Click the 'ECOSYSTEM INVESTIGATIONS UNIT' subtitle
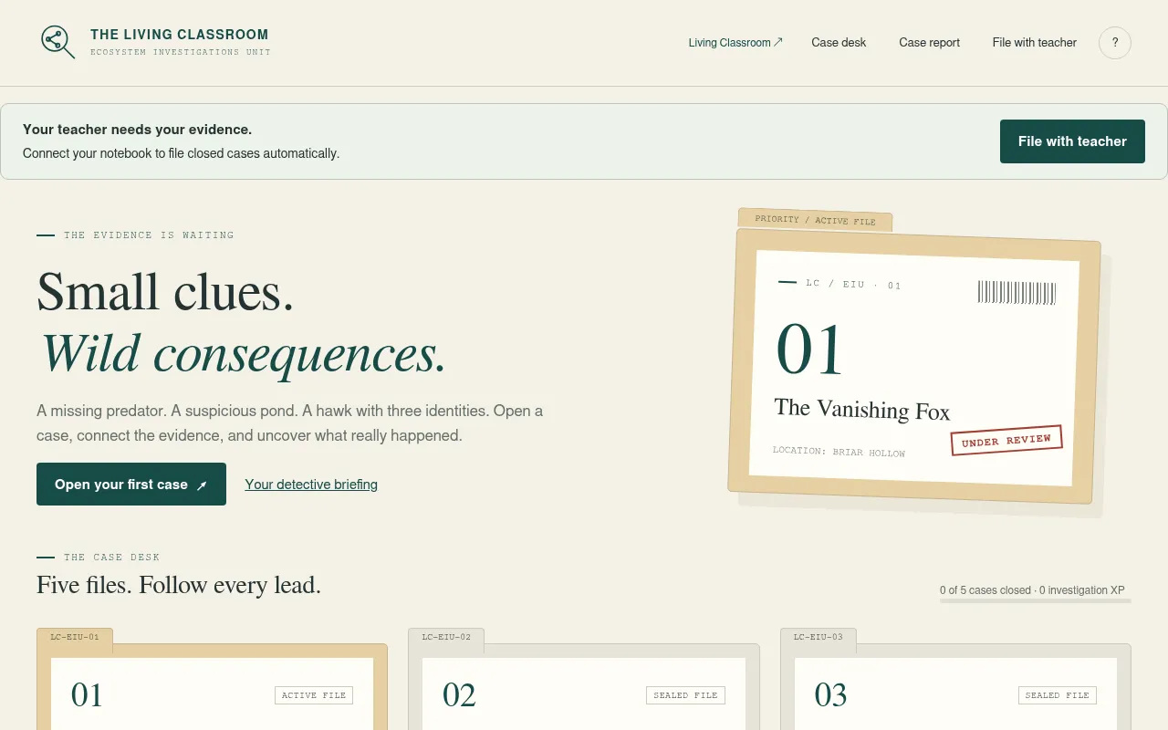This screenshot has width=1168, height=730. [x=181, y=52]
